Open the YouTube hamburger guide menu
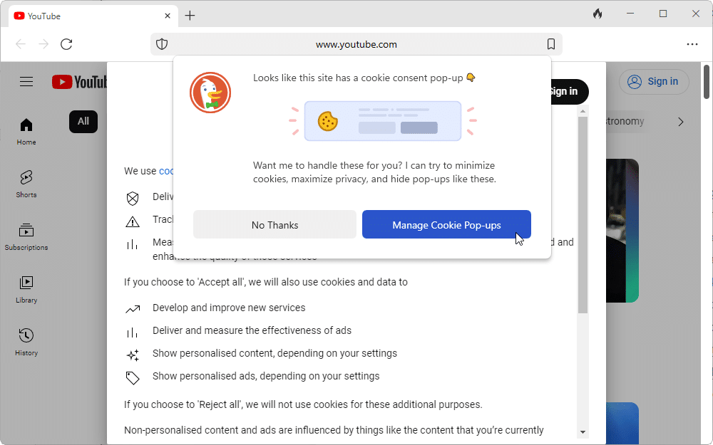The width and height of the screenshot is (713, 445). coord(26,82)
